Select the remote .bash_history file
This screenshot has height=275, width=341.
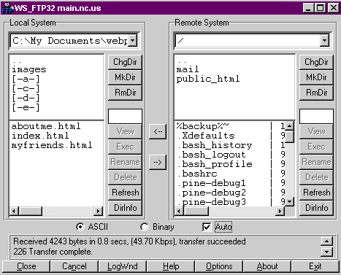pyautogui.click(x=215, y=145)
